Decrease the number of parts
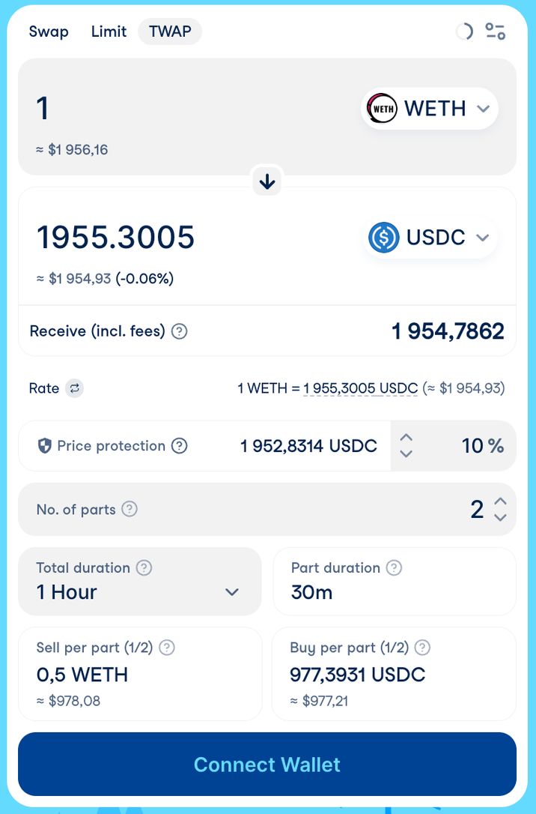The height and width of the screenshot is (814, 536). tap(501, 517)
